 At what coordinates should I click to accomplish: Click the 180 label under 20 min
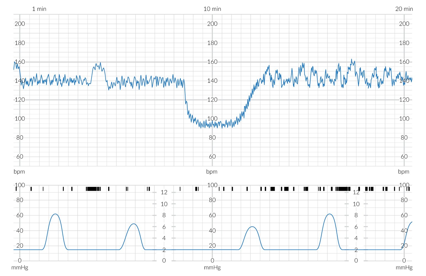click(x=404, y=43)
